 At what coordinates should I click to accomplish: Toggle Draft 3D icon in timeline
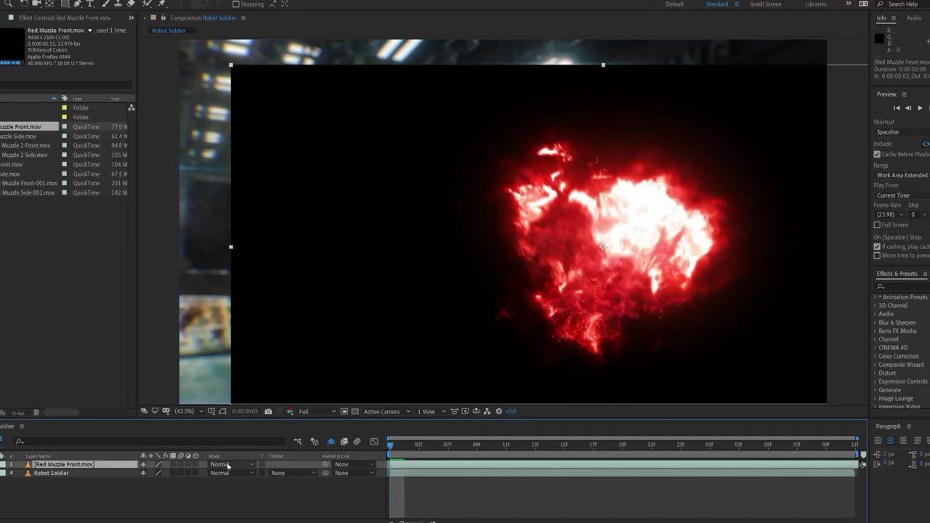point(314,442)
